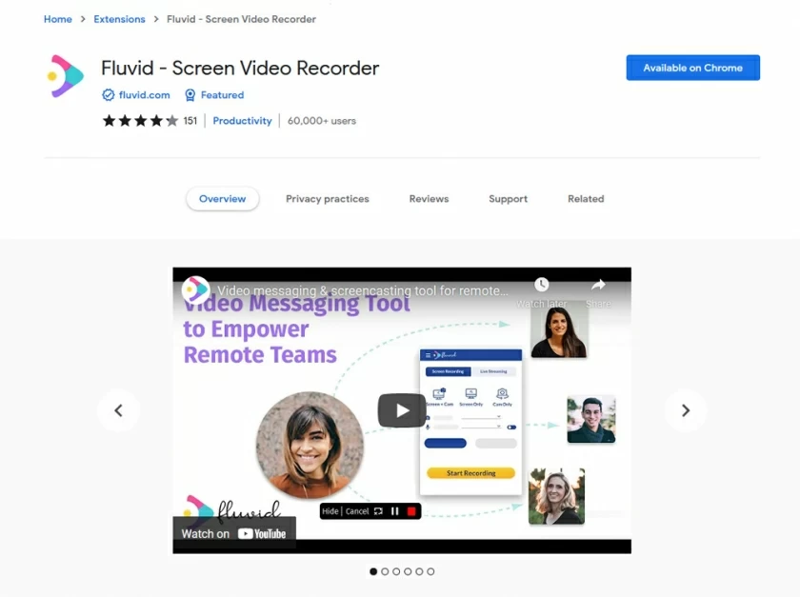Go to previous carousel slide arrow
The width and height of the screenshot is (800, 597).
coord(119,410)
